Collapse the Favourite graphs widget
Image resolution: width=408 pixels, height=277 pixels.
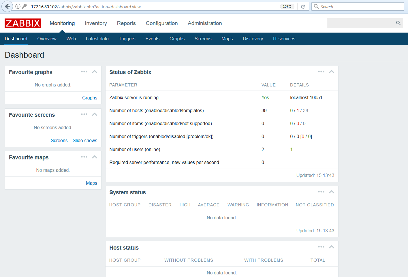point(95,71)
